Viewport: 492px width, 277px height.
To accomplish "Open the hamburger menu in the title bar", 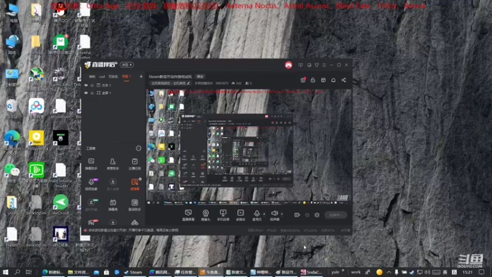I will [324, 65].
